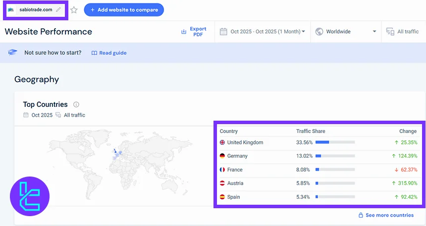Click the Export PDF download icon
The width and height of the screenshot is (426, 226).
tap(184, 32)
